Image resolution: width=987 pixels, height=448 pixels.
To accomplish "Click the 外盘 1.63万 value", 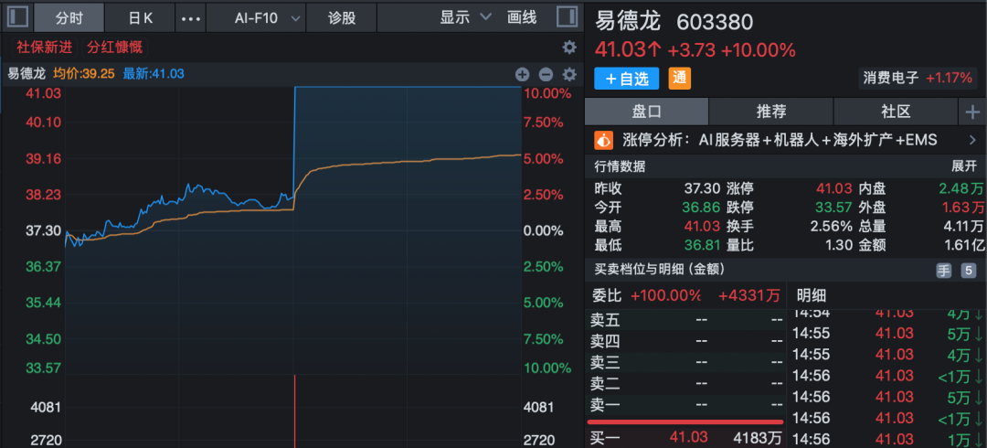I will click(x=963, y=208).
